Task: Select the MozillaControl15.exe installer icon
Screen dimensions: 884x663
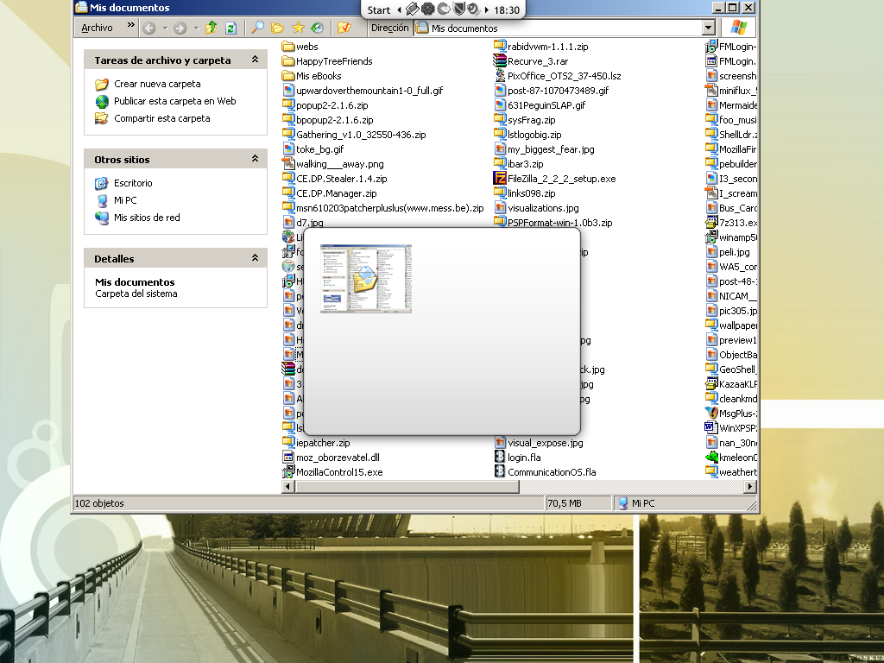Action: [288, 472]
